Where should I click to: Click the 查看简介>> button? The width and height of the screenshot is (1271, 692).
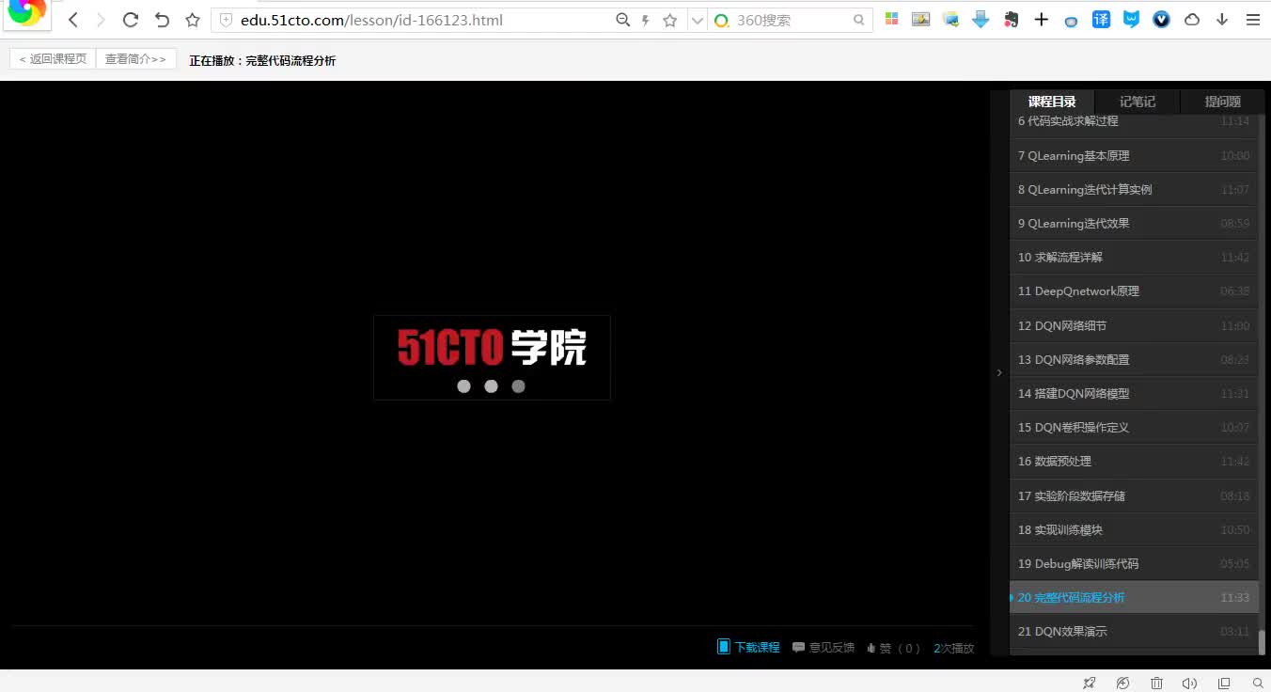coord(136,59)
